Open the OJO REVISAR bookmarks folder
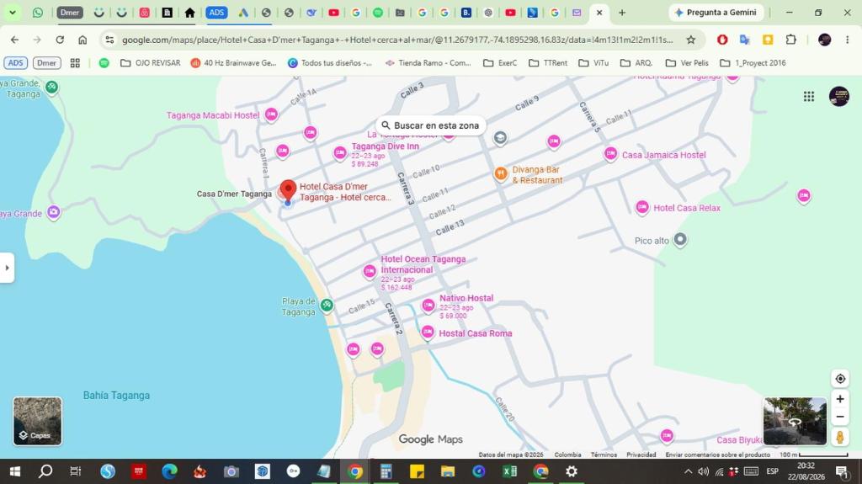The image size is (862, 484). pyautogui.click(x=151, y=63)
